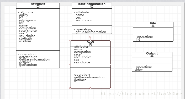Select the Race class title
This screenshot has width=185, height=99.
click(90, 42)
